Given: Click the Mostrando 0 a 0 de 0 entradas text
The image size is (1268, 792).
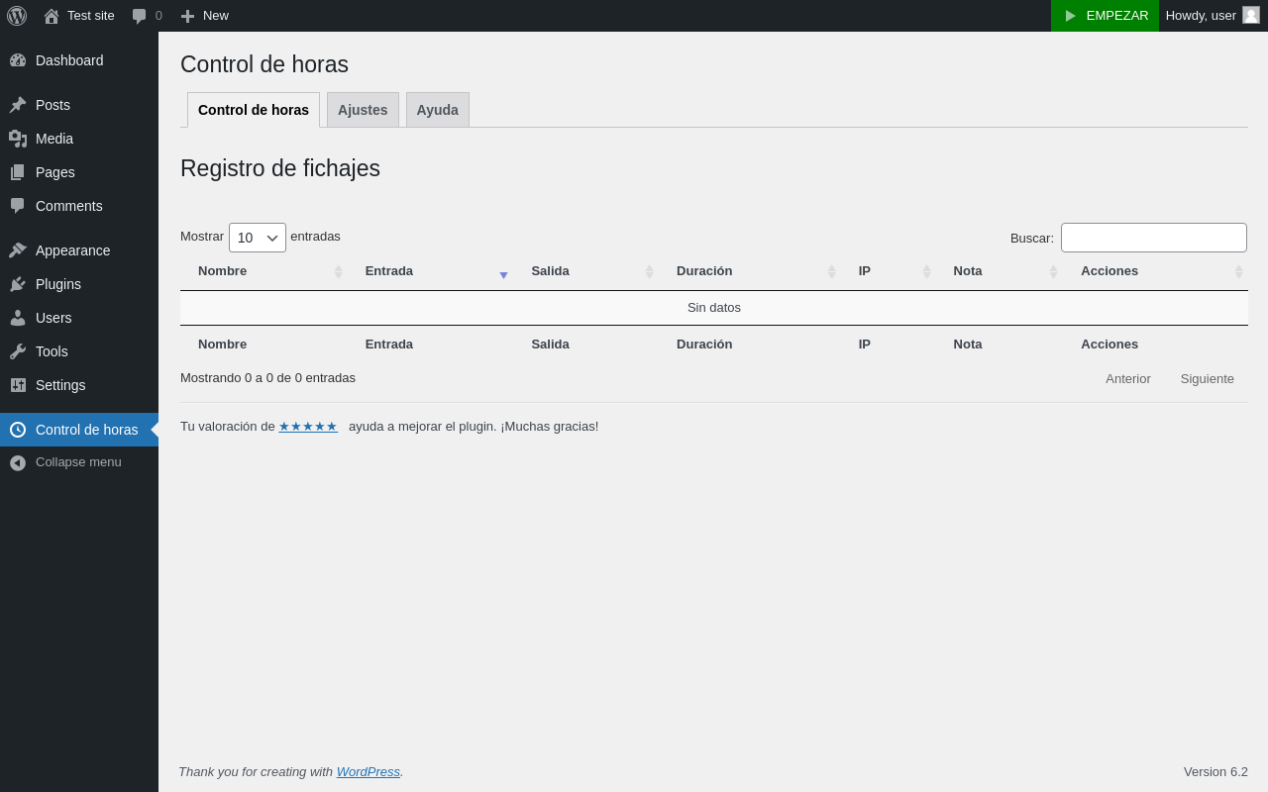Looking at the screenshot, I should click(x=267, y=378).
